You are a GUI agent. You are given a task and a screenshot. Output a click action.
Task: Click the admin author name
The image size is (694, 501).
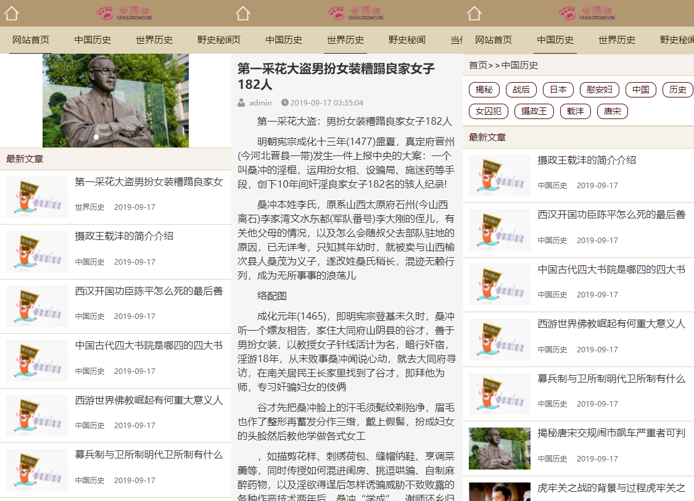261,102
